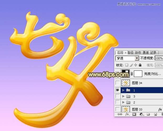The height and width of the screenshot is (131, 163).
Task: Click the lock all padlock icon
Action: click(x=140, y=65)
